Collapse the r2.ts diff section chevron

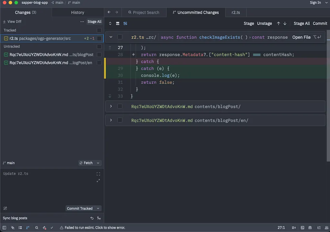(x=111, y=37)
